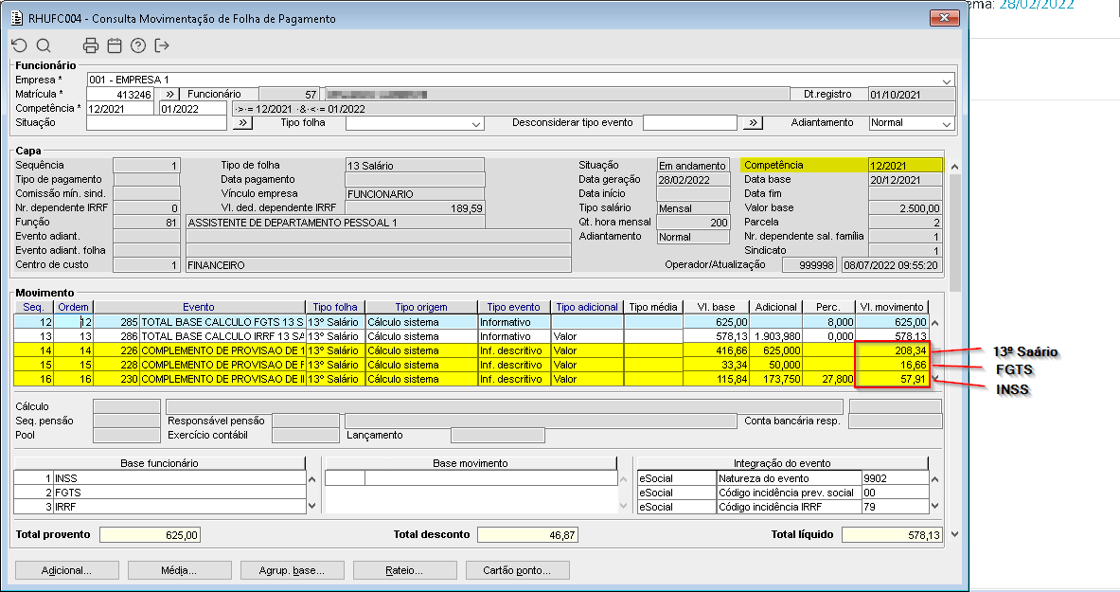The height and width of the screenshot is (592, 1120).
Task: Click the Cartão ponto... button
Action: pos(519,571)
